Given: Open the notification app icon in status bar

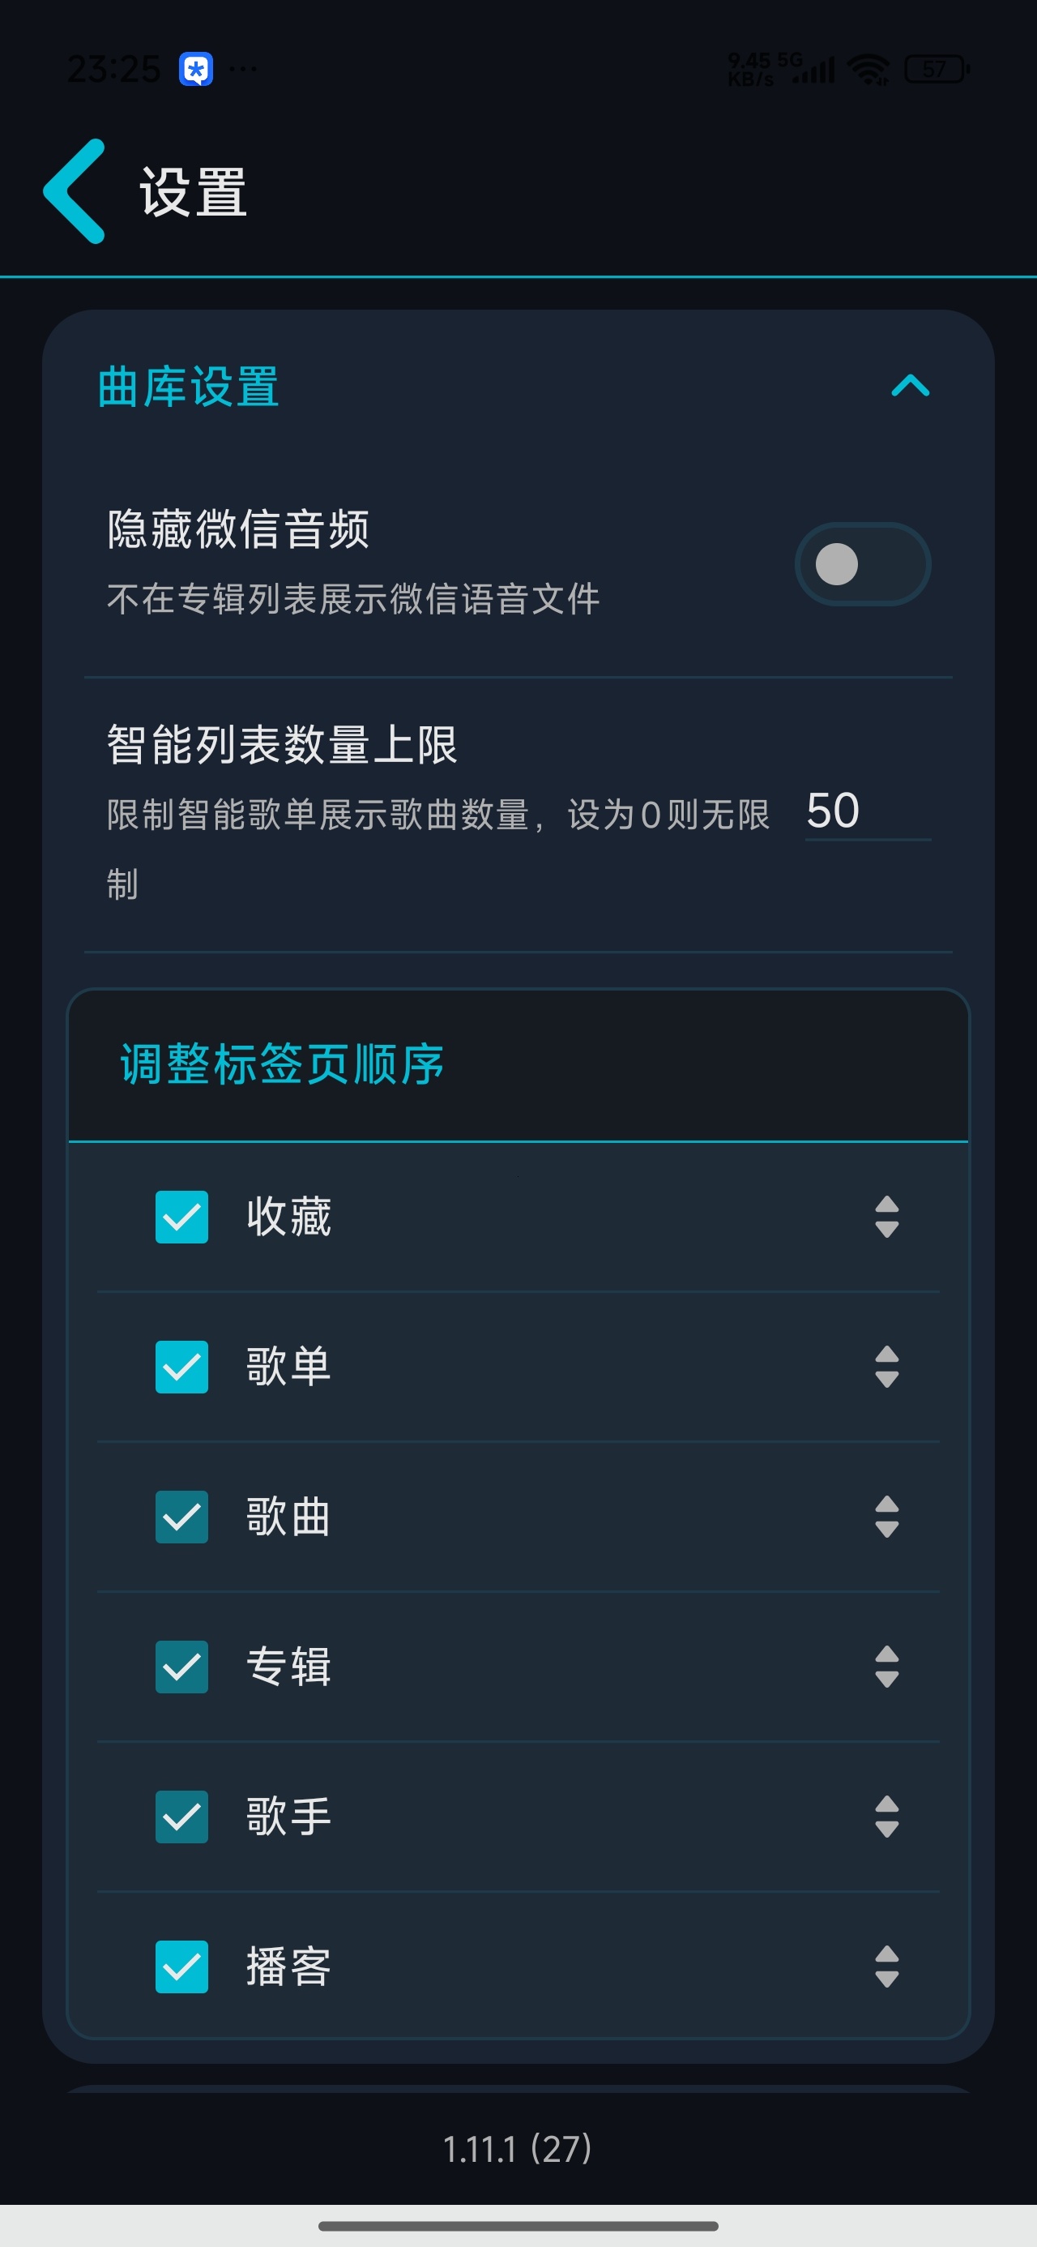Looking at the screenshot, I should click(196, 69).
